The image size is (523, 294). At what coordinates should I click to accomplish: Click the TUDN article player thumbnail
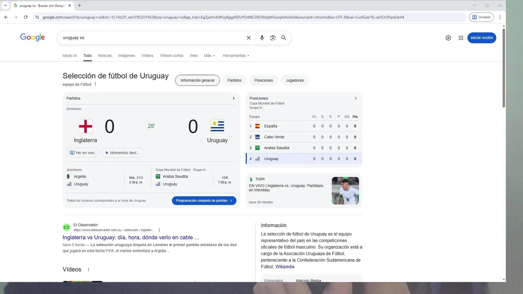point(345,191)
